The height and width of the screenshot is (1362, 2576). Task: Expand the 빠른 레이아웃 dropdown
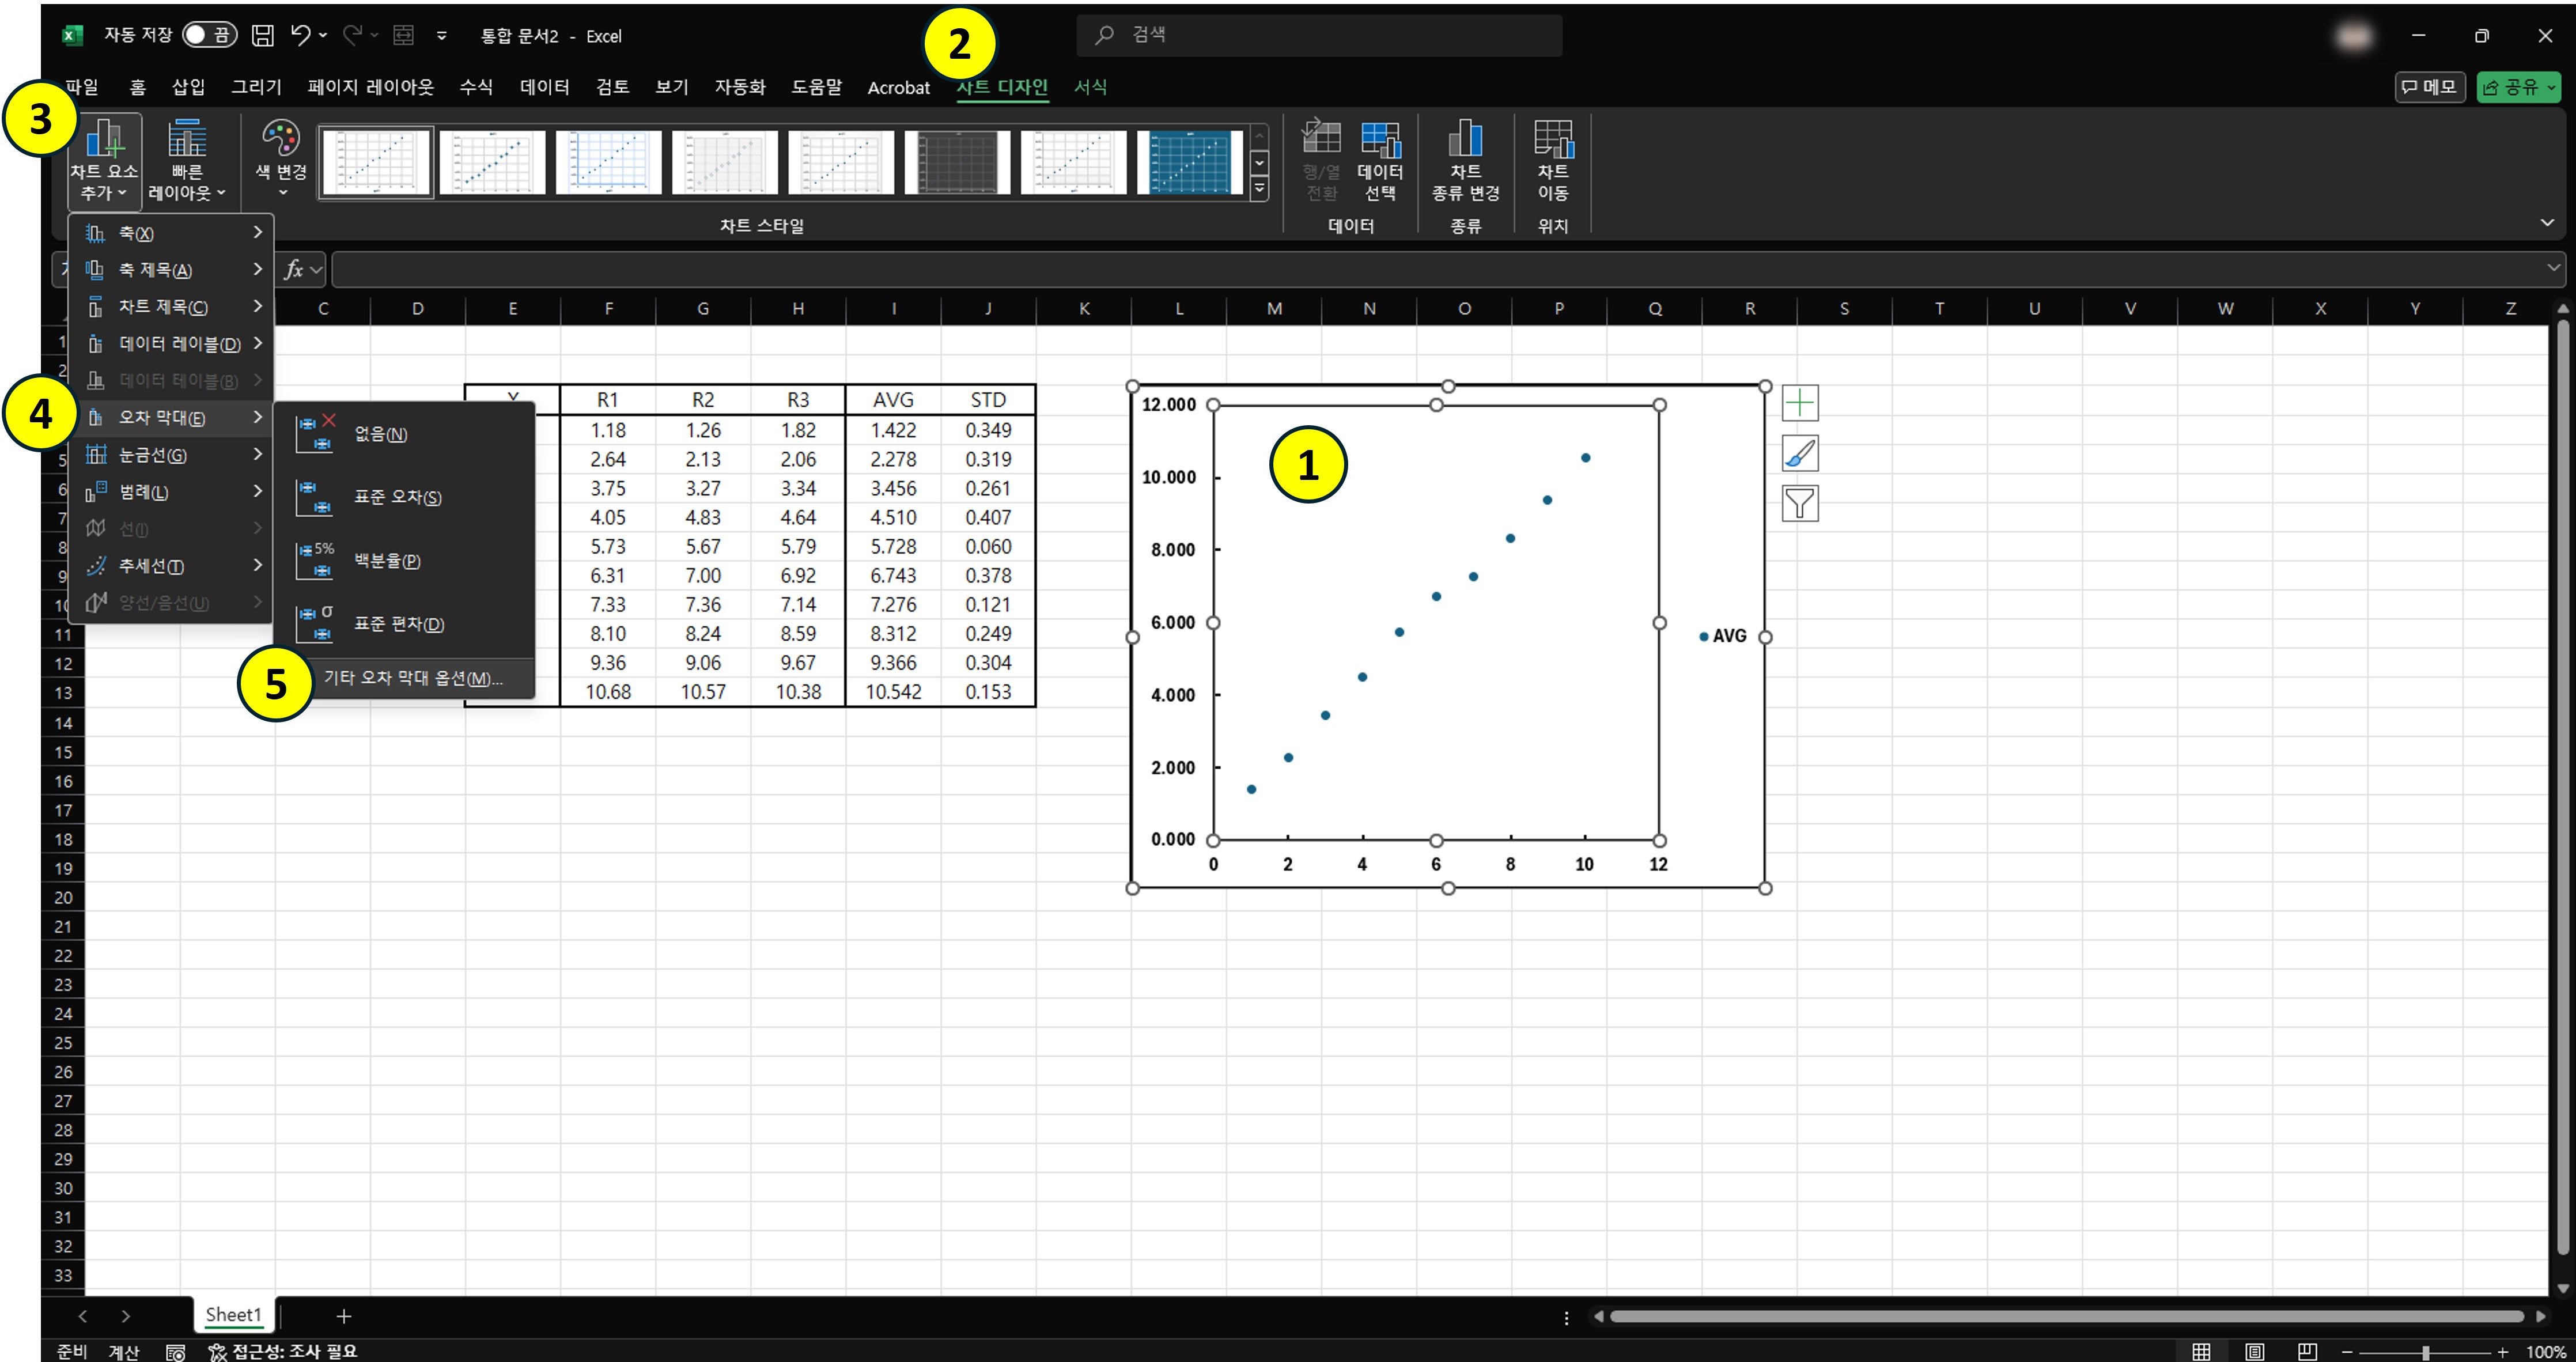tap(187, 160)
